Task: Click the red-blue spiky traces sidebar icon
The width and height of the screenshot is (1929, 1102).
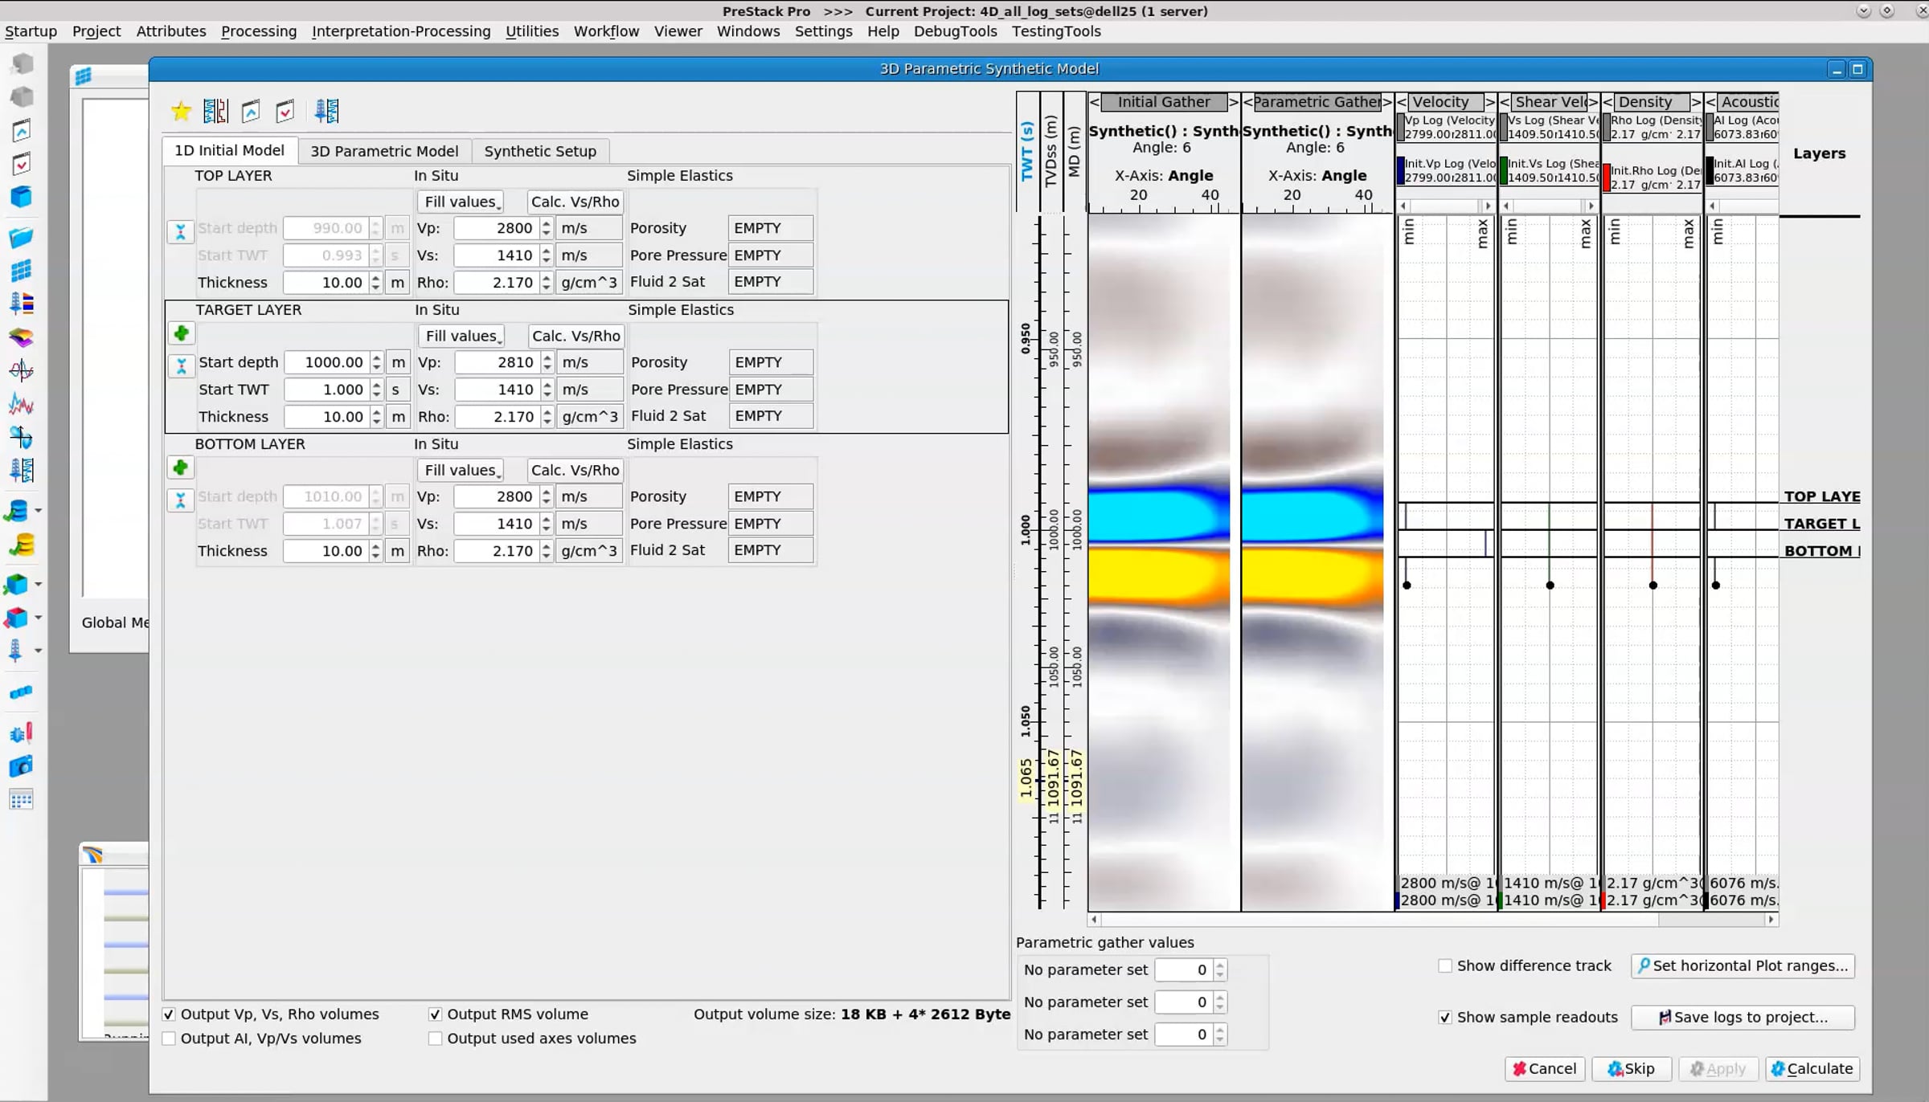Action: point(21,404)
